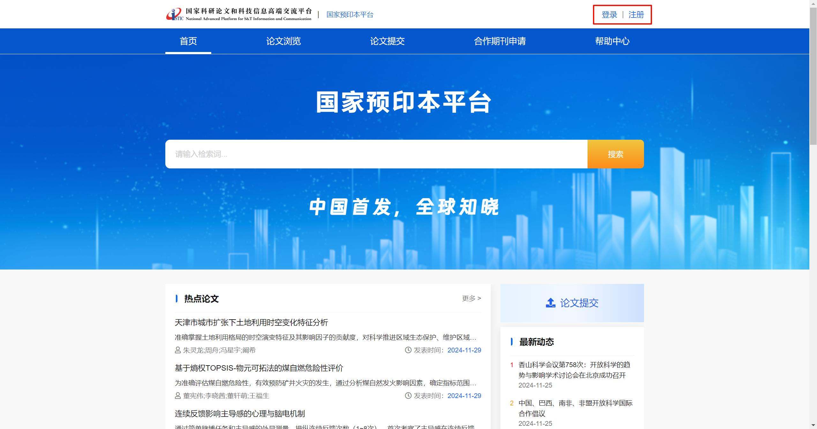817x429 pixels.
Task: Go to the 首页 tab
Action: tap(188, 41)
